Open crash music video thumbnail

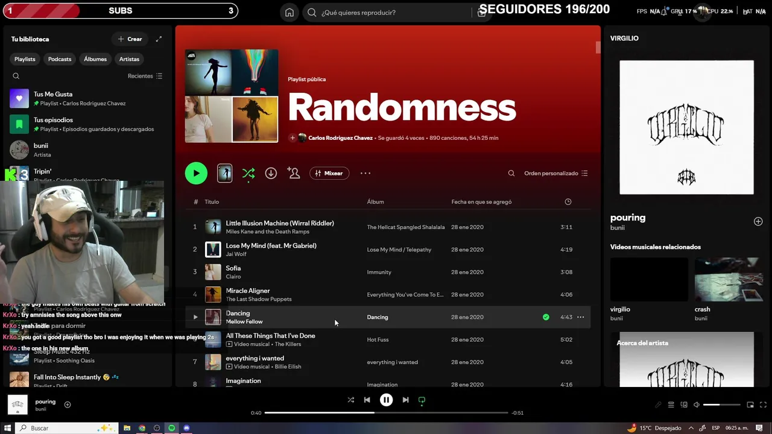pyautogui.click(x=729, y=280)
